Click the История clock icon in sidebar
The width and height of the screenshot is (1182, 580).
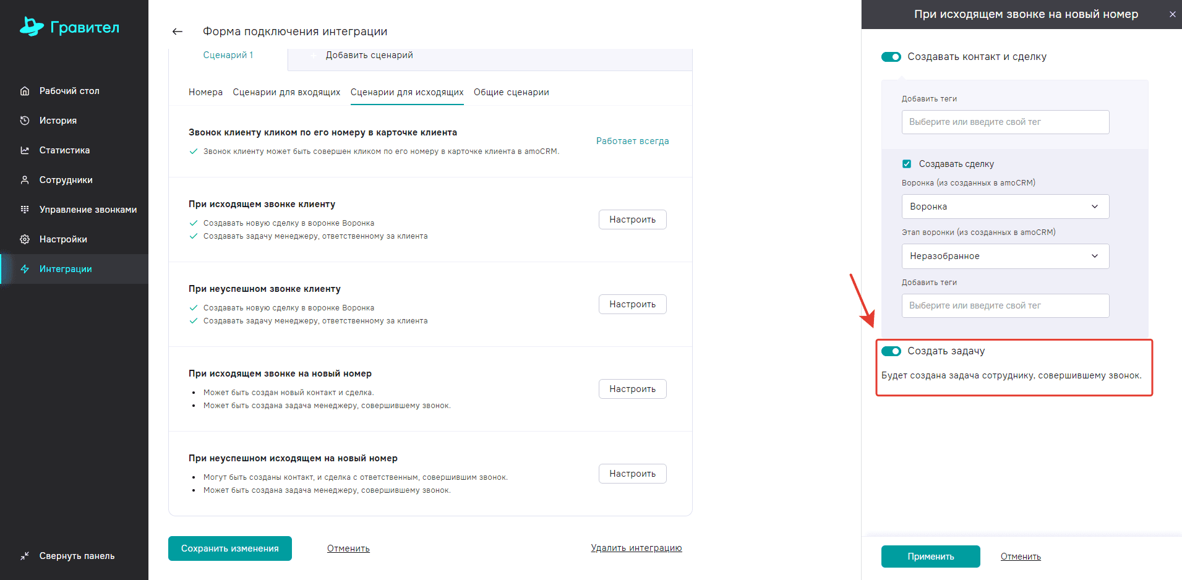point(25,121)
